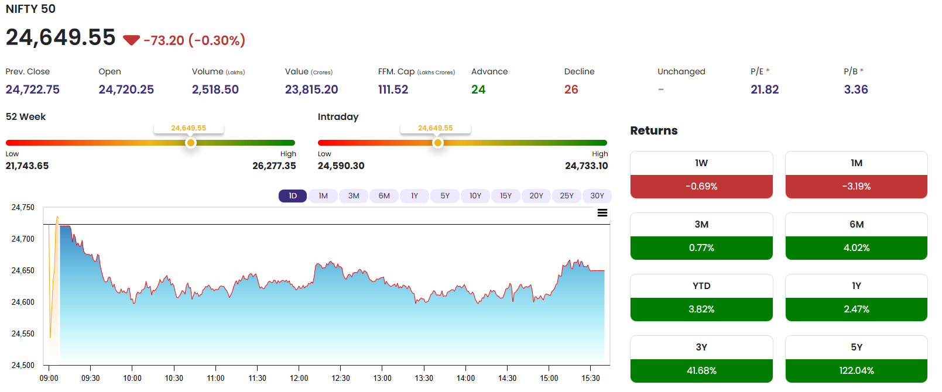Click the Open value 24,720.25
Viewport: 942px width, 392px height.
(126, 90)
